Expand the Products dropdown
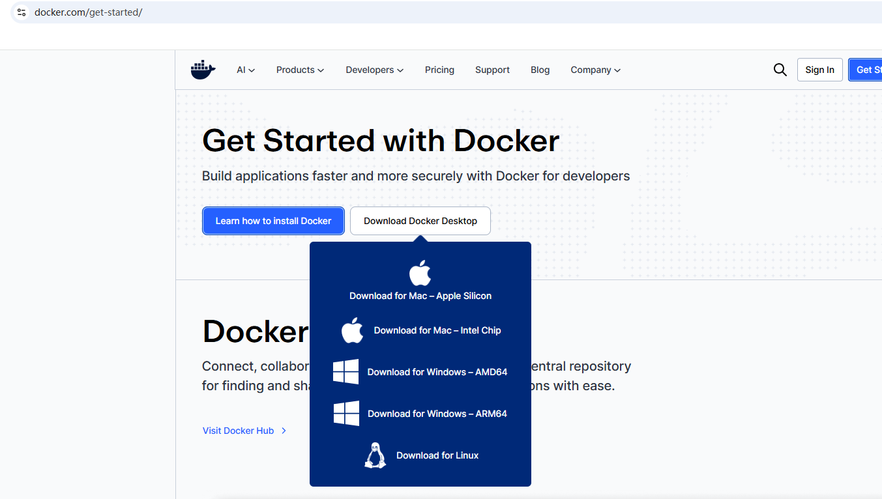Image resolution: width=882 pixels, height=499 pixels. pyautogui.click(x=300, y=70)
